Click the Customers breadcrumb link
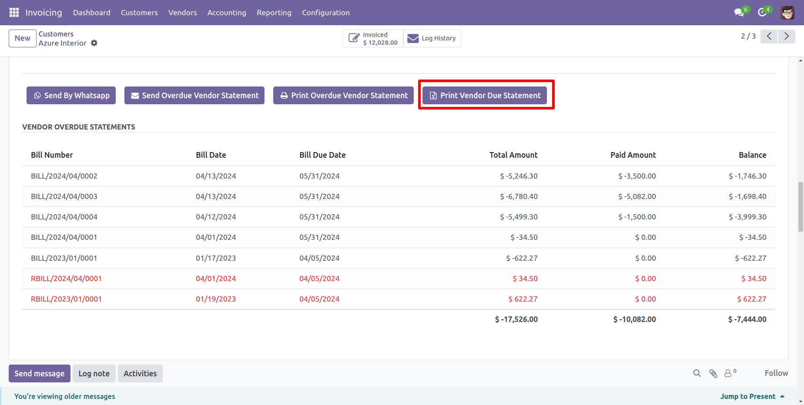This screenshot has height=405, width=804. click(56, 34)
